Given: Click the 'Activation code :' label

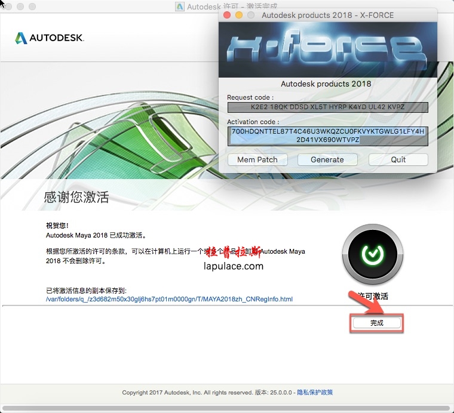Looking at the screenshot, I should [253, 122].
